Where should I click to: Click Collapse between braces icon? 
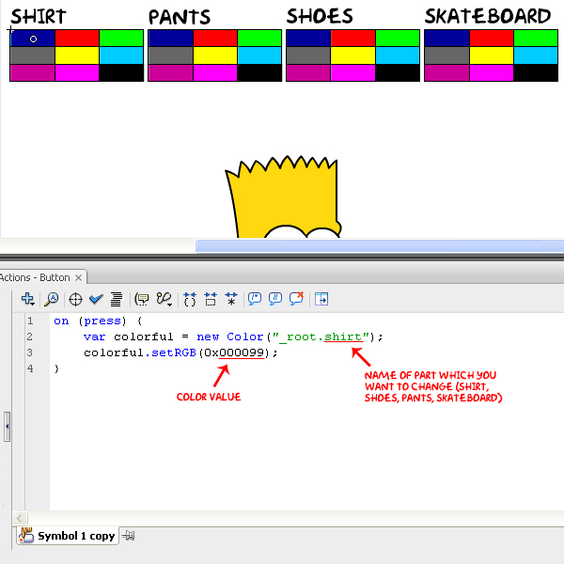point(190,299)
